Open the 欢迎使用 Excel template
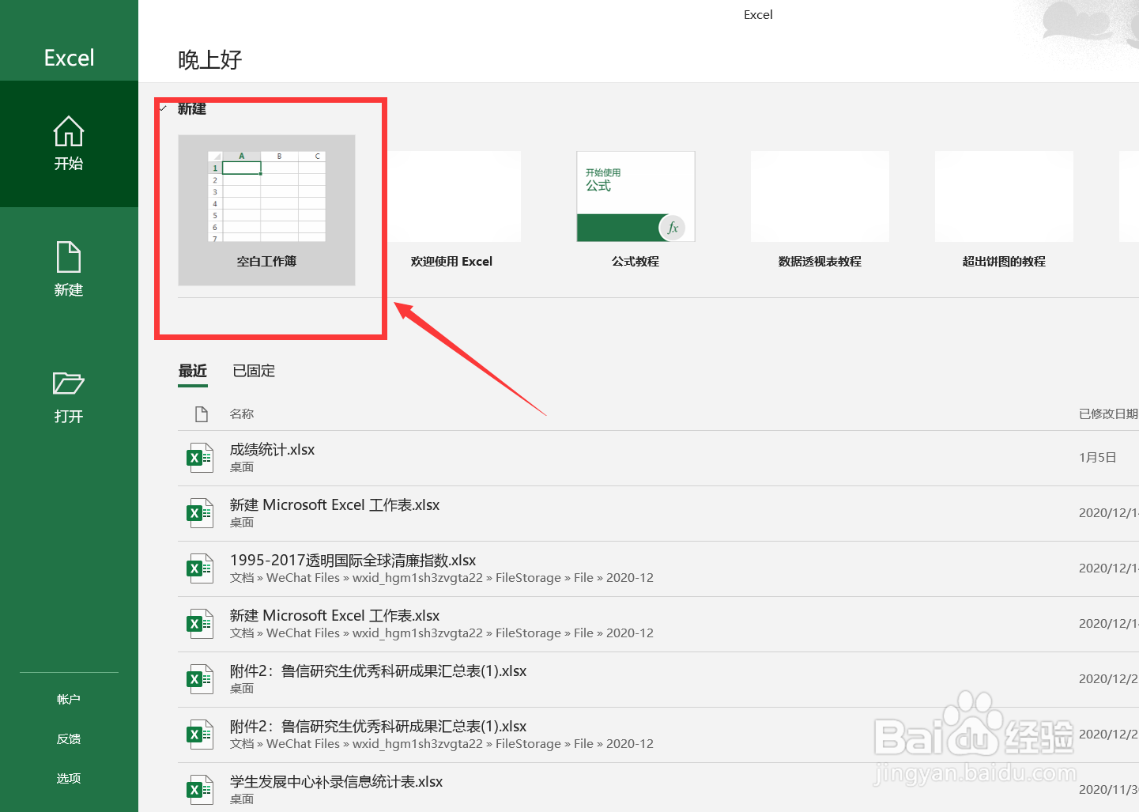The width and height of the screenshot is (1139, 812). [x=451, y=196]
